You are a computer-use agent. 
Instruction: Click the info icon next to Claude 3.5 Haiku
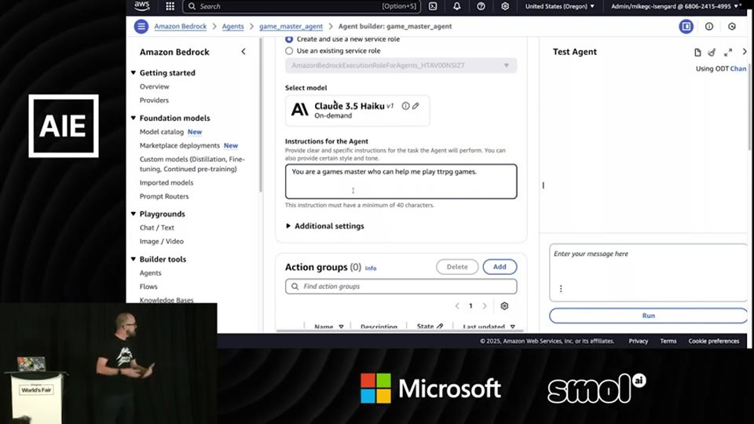click(405, 106)
